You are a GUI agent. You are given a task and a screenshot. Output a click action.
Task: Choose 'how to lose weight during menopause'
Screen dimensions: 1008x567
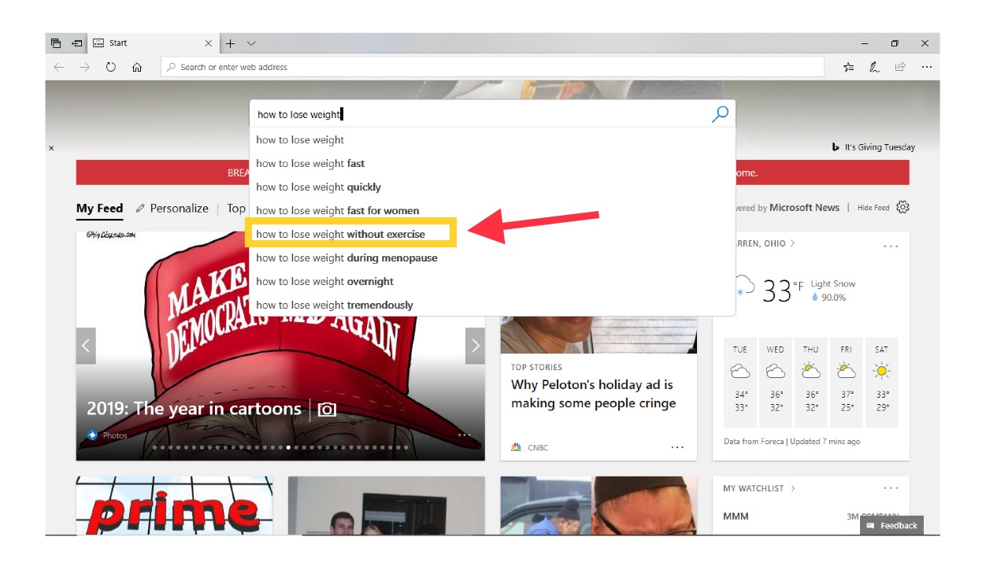coord(492,258)
